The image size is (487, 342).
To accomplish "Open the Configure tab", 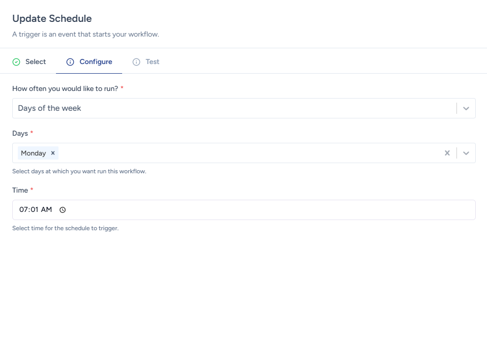I will 96,62.
